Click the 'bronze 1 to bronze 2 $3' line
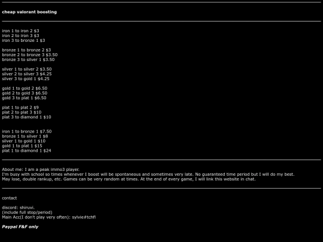 (x=26, y=50)
